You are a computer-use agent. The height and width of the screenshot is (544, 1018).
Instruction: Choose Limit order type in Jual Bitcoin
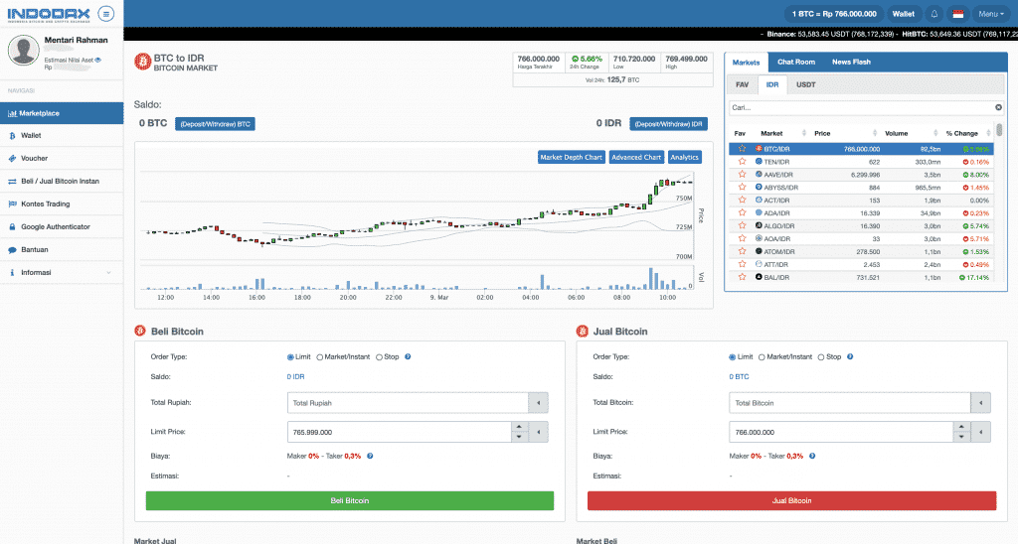tap(732, 356)
